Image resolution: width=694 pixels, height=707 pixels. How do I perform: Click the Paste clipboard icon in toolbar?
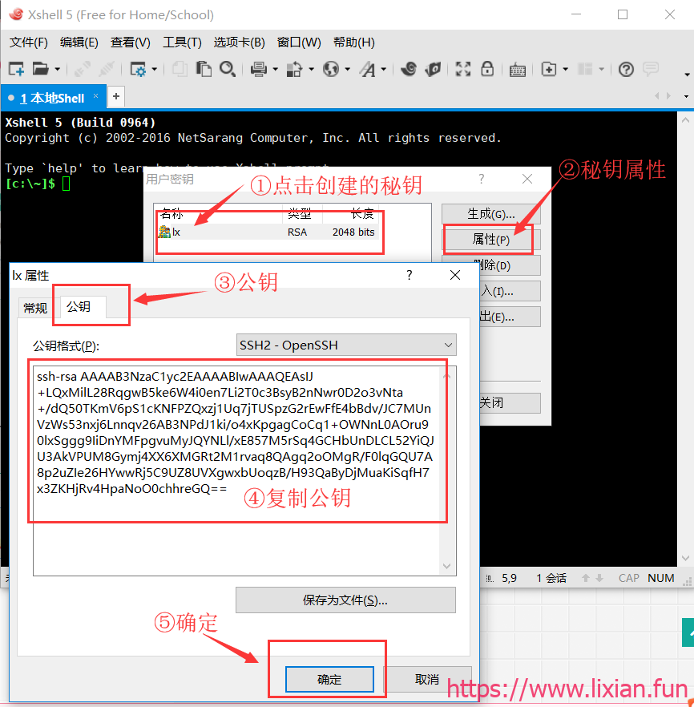(204, 69)
